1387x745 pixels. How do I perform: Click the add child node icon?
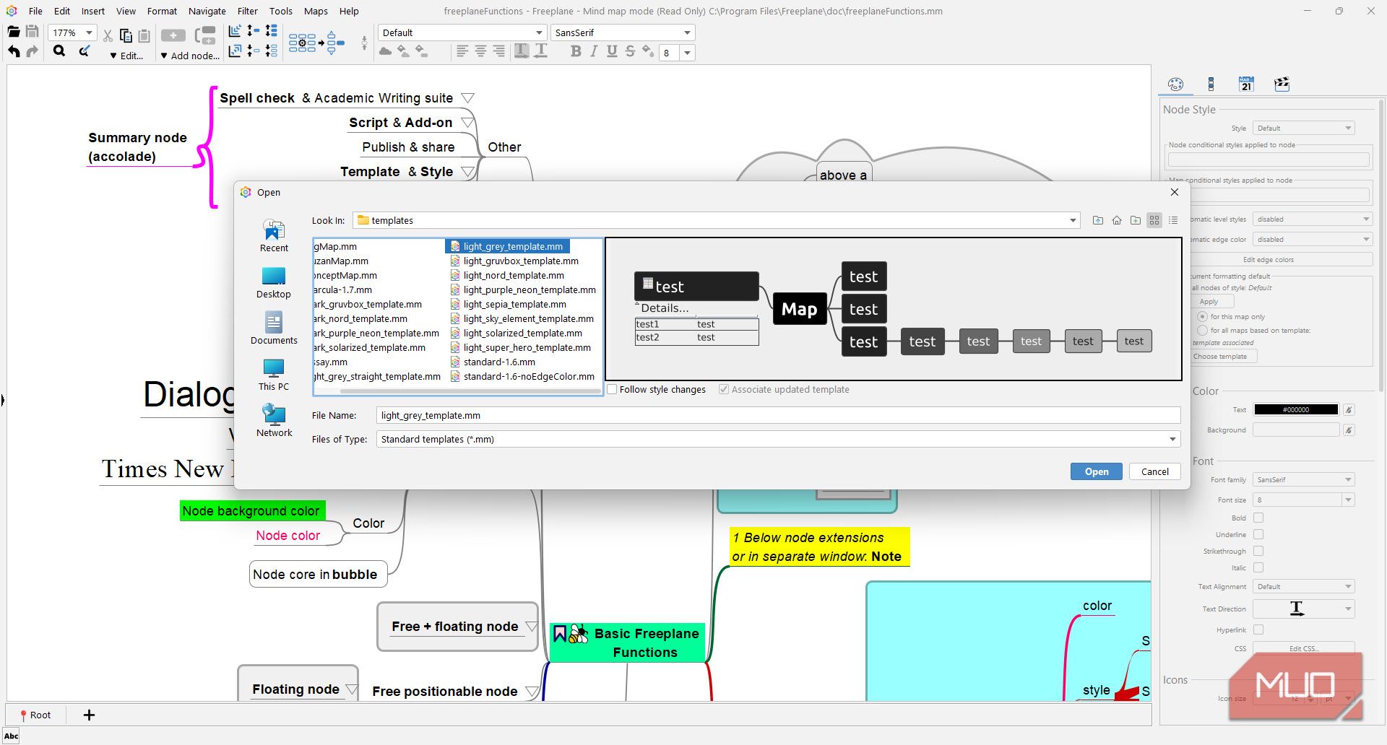[x=173, y=35]
